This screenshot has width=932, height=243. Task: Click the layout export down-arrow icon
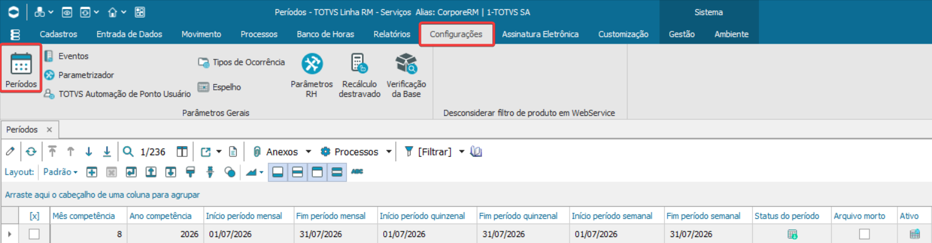click(x=171, y=172)
